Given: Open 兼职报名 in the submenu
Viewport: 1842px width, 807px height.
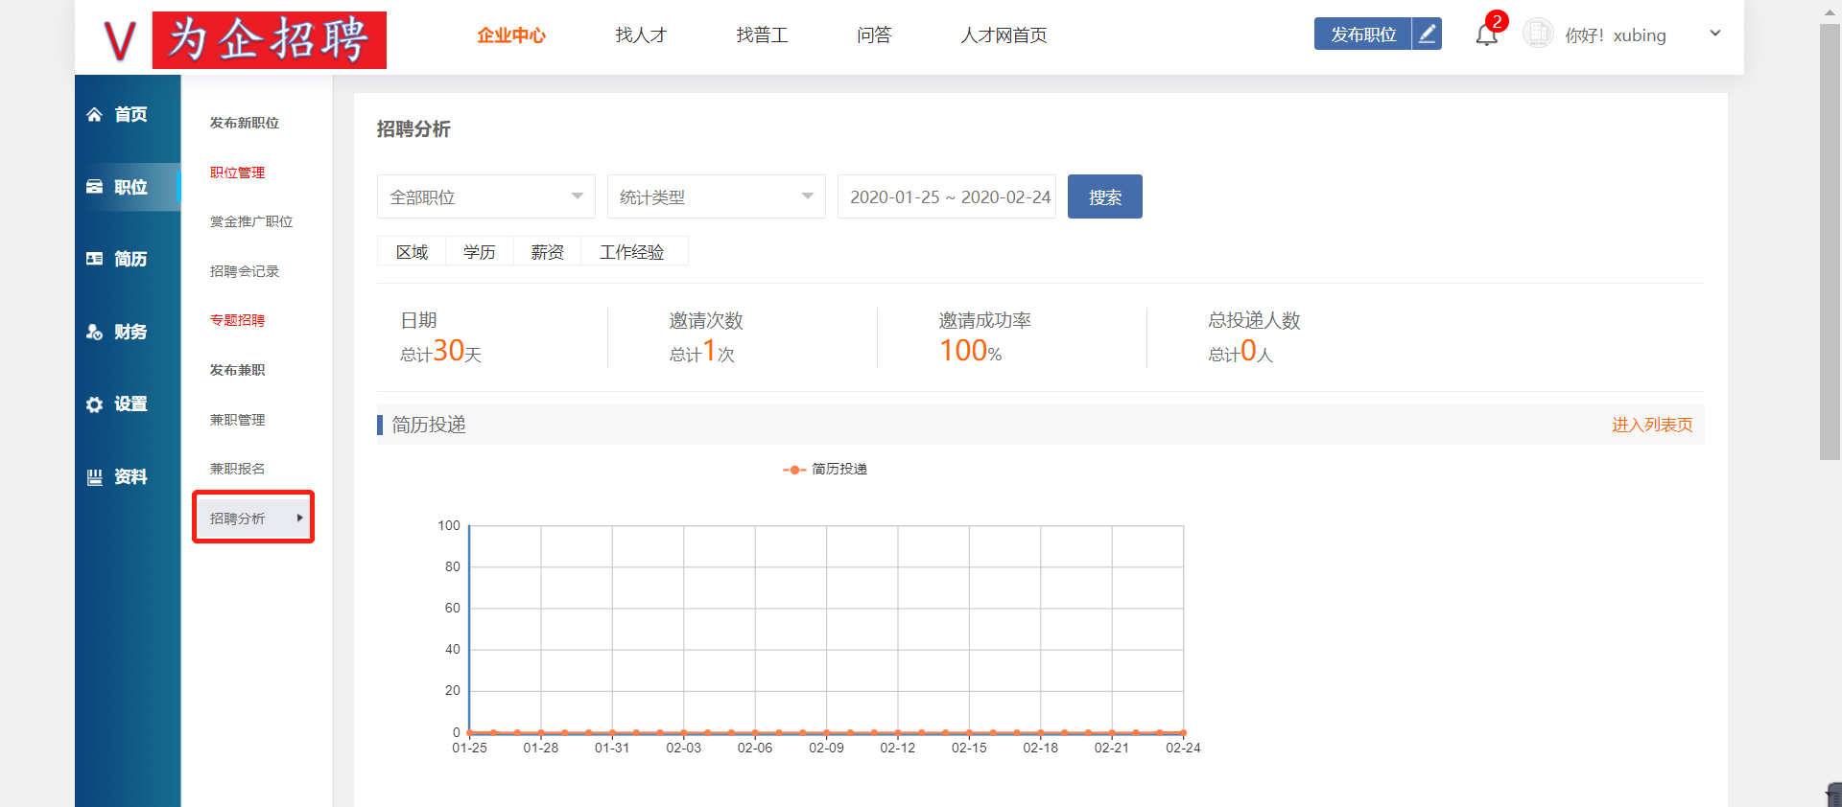Looking at the screenshot, I should [237, 469].
